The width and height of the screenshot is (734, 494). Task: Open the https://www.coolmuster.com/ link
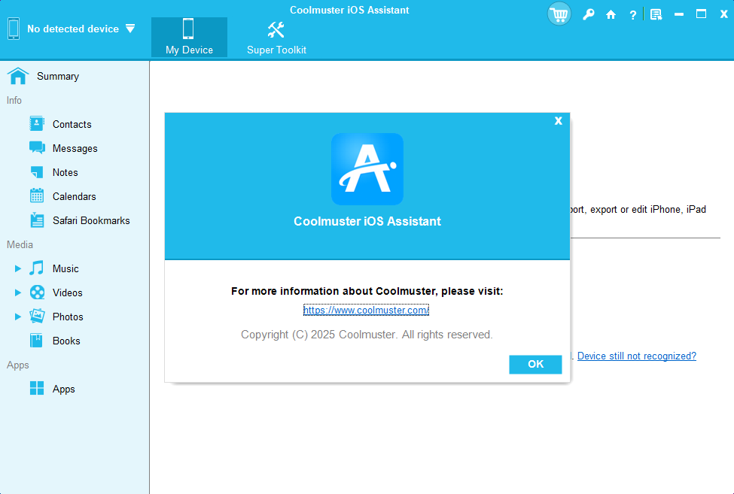366,311
